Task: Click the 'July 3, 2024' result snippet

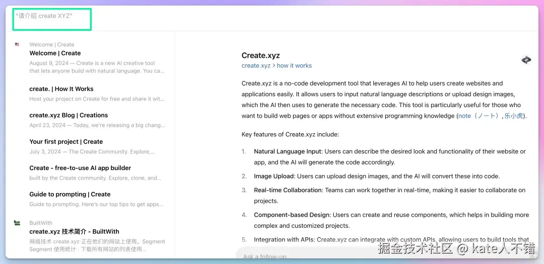Action: tap(92, 151)
